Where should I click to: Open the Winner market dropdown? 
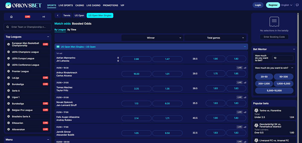[x=152, y=38]
